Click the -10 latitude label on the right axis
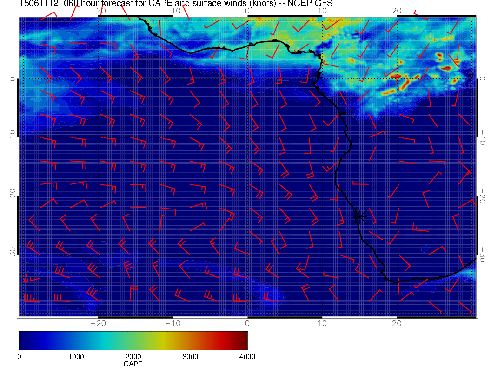491x379 pixels. click(483, 138)
